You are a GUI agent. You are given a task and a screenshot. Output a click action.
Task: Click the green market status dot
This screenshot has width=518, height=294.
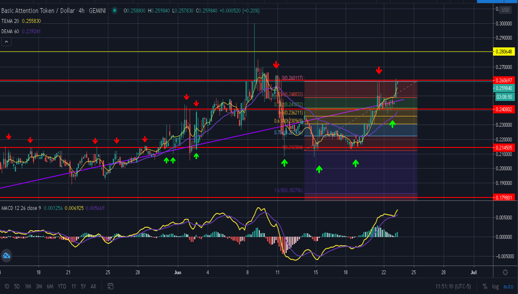[x=114, y=10]
